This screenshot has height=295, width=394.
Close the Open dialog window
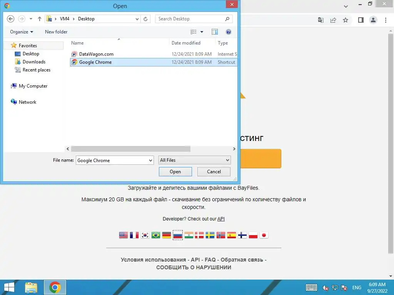[x=232, y=5]
